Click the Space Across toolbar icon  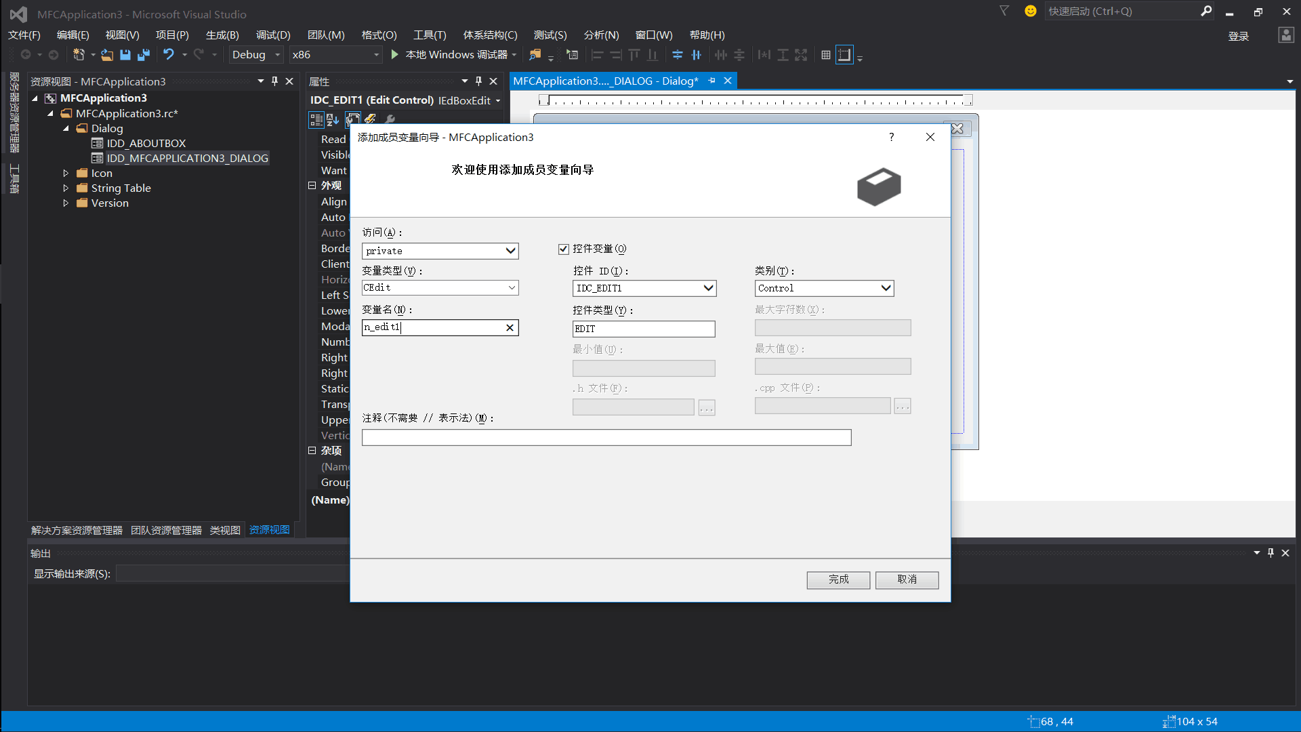pyautogui.click(x=722, y=54)
